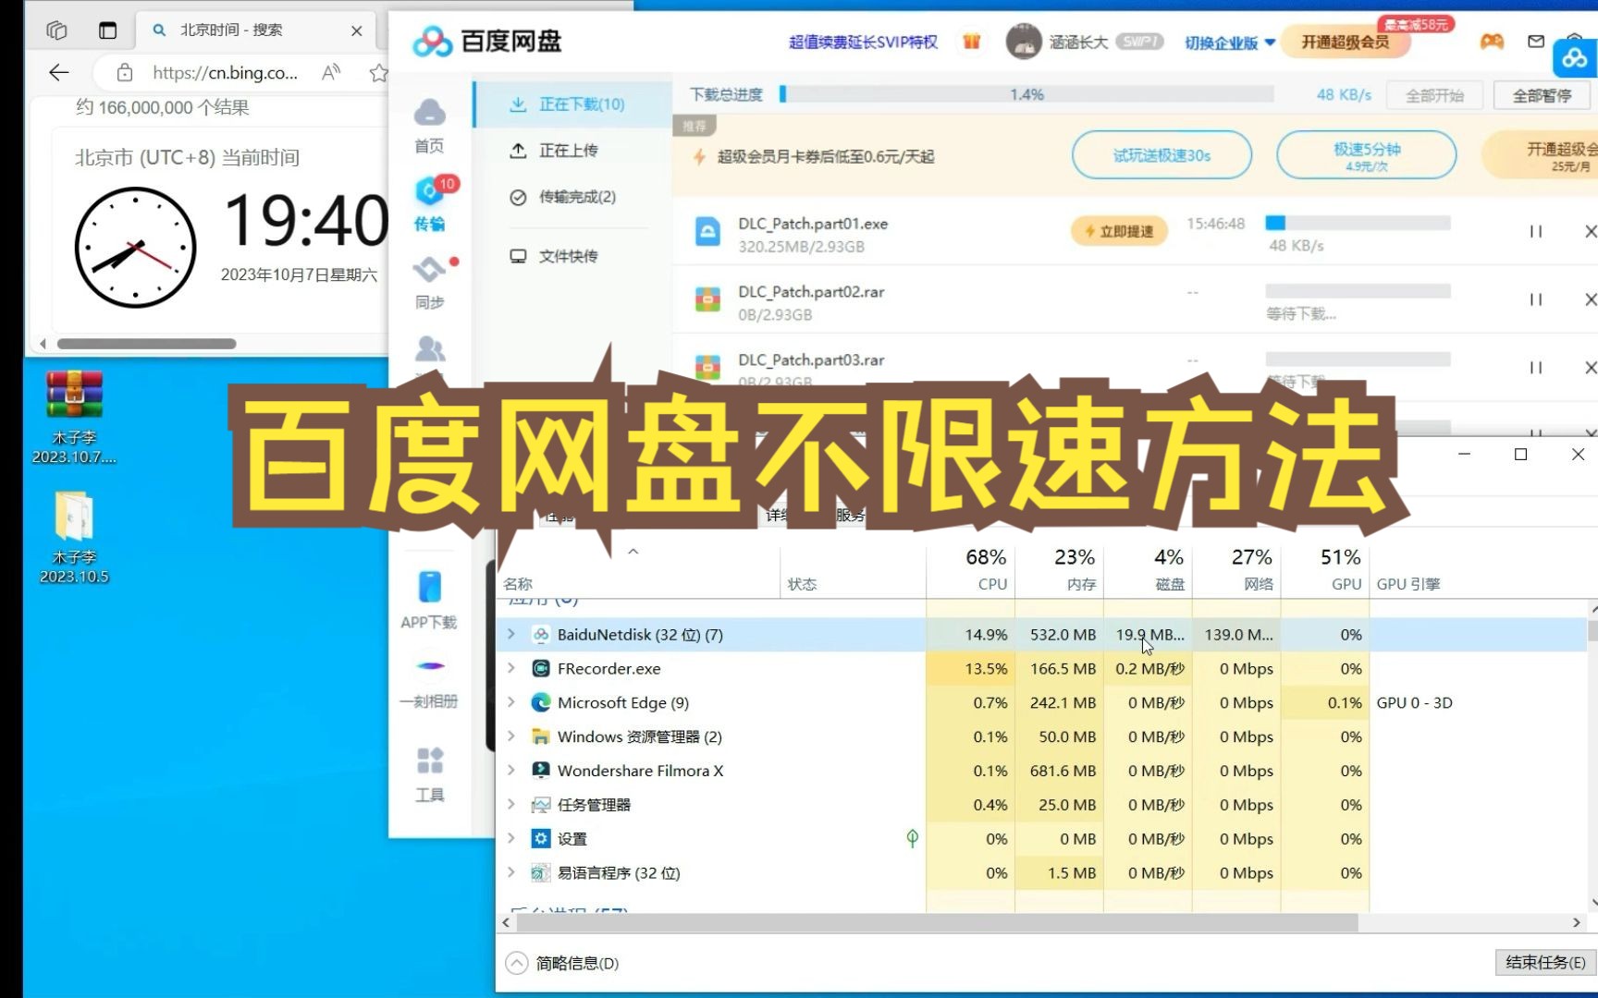
Task: Cancel DLC_Patch.part01.exe download with X
Action: [x=1591, y=232]
